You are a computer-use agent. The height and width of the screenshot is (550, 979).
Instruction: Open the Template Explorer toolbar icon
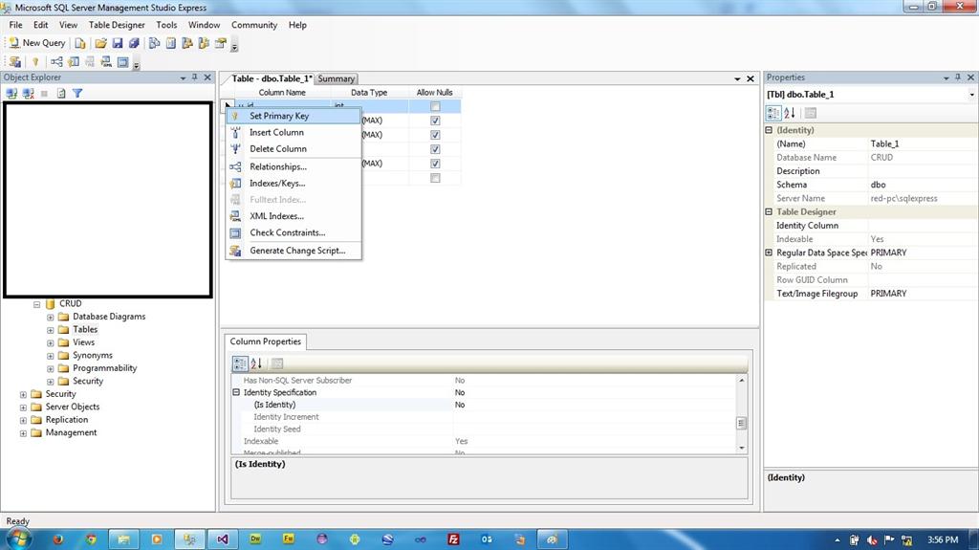click(x=204, y=43)
